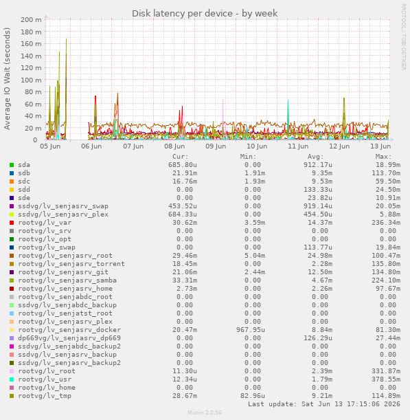Click the rootvg/lv_var label
410x420 pixels.
[45, 223]
